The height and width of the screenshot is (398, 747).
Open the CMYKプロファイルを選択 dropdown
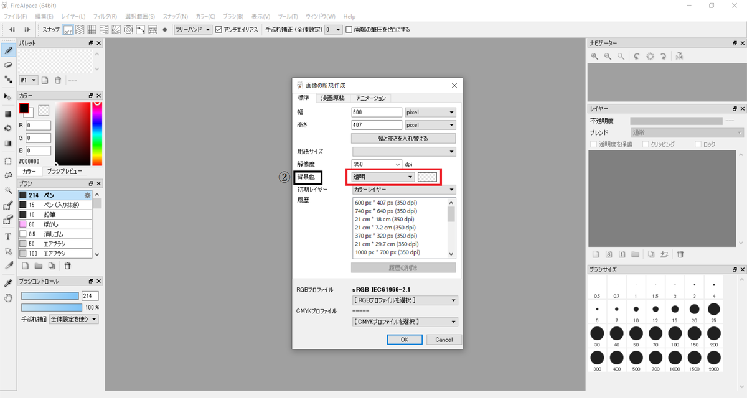pyautogui.click(x=405, y=322)
